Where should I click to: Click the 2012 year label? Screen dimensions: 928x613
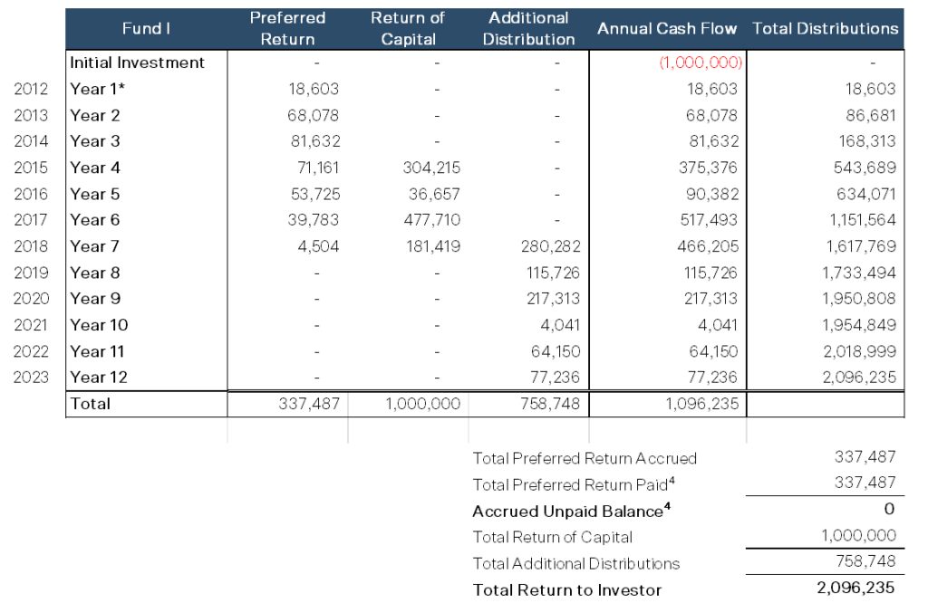pyautogui.click(x=30, y=89)
